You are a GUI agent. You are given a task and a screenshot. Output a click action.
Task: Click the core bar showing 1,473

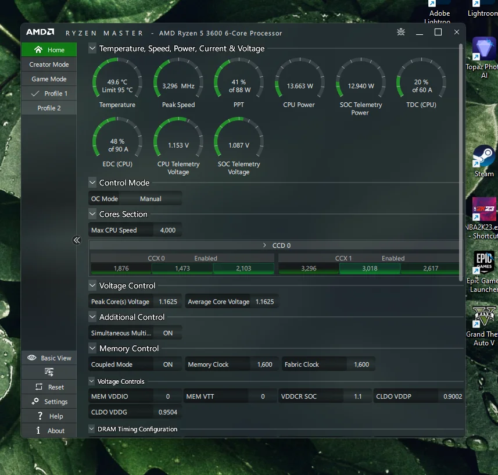point(182,268)
